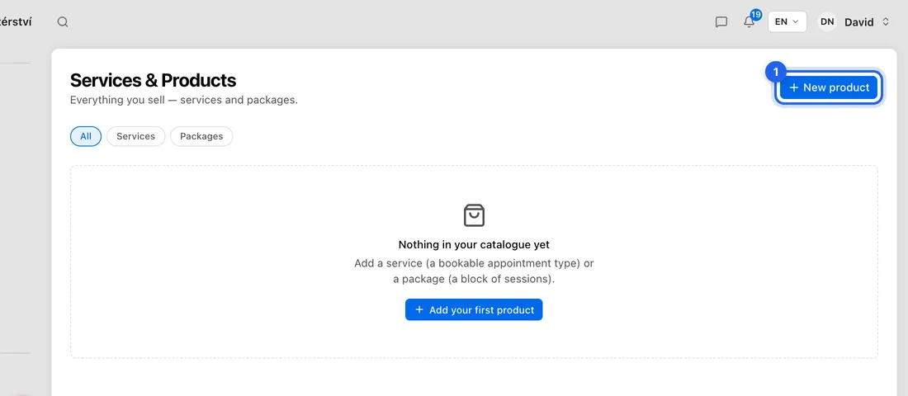Viewport: 908px width, 396px height.
Task: Click 'Nothing in your catalogue yet' text
Action: tap(474, 244)
